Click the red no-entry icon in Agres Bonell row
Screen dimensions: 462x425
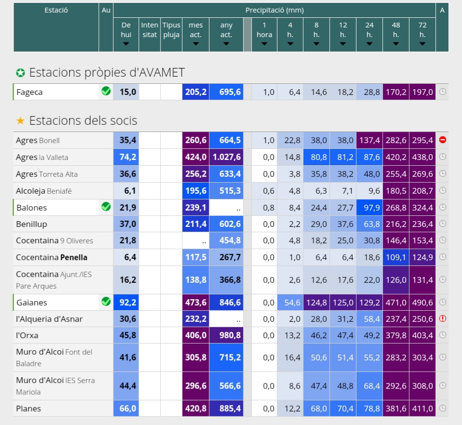442,140
